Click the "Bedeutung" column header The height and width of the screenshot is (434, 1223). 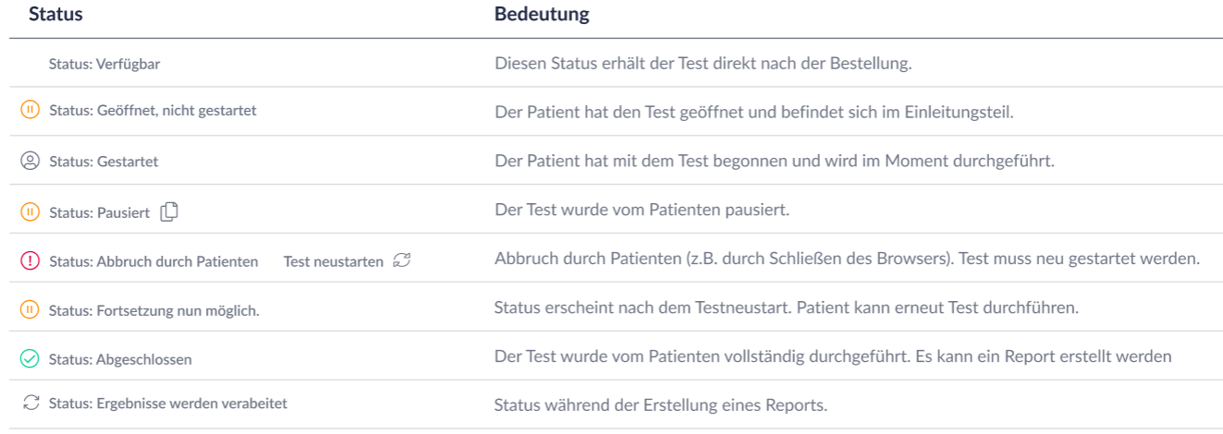[x=542, y=15]
